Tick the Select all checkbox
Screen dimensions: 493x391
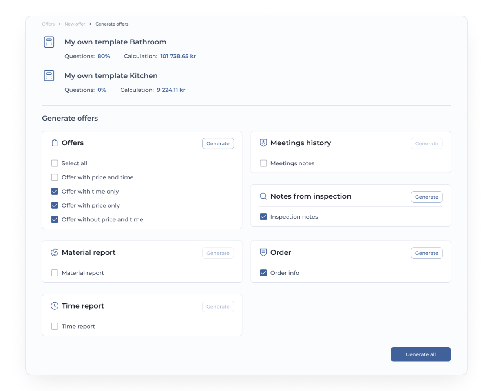coord(55,163)
